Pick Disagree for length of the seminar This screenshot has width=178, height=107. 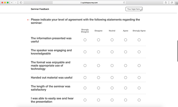98,88
